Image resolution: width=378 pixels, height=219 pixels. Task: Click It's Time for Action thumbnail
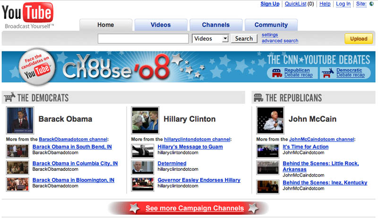coord(268,151)
